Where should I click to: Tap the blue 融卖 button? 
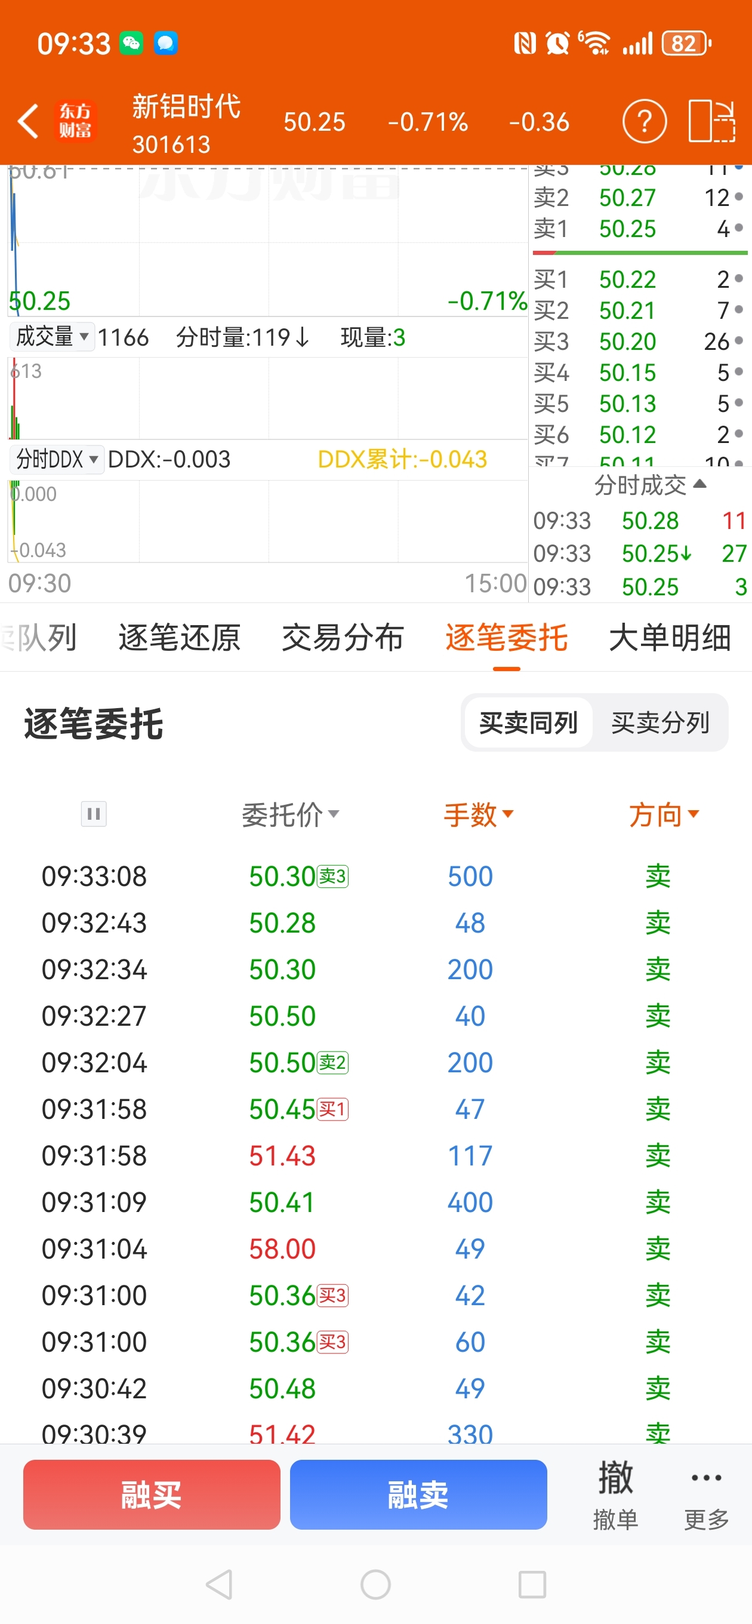tap(418, 1495)
